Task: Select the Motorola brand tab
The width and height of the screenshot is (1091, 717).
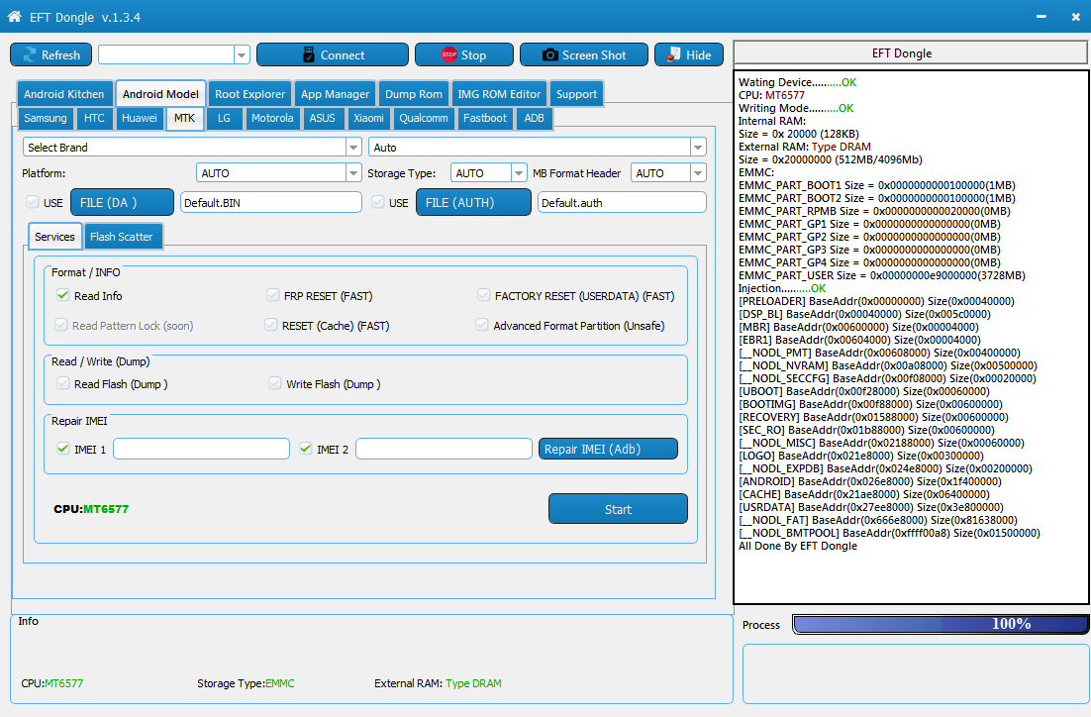Action: pos(272,118)
